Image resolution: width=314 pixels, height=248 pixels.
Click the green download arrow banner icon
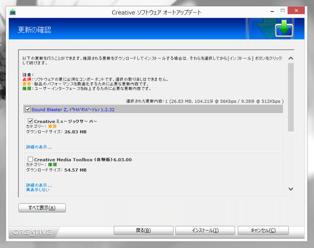pyautogui.click(x=284, y=29)
